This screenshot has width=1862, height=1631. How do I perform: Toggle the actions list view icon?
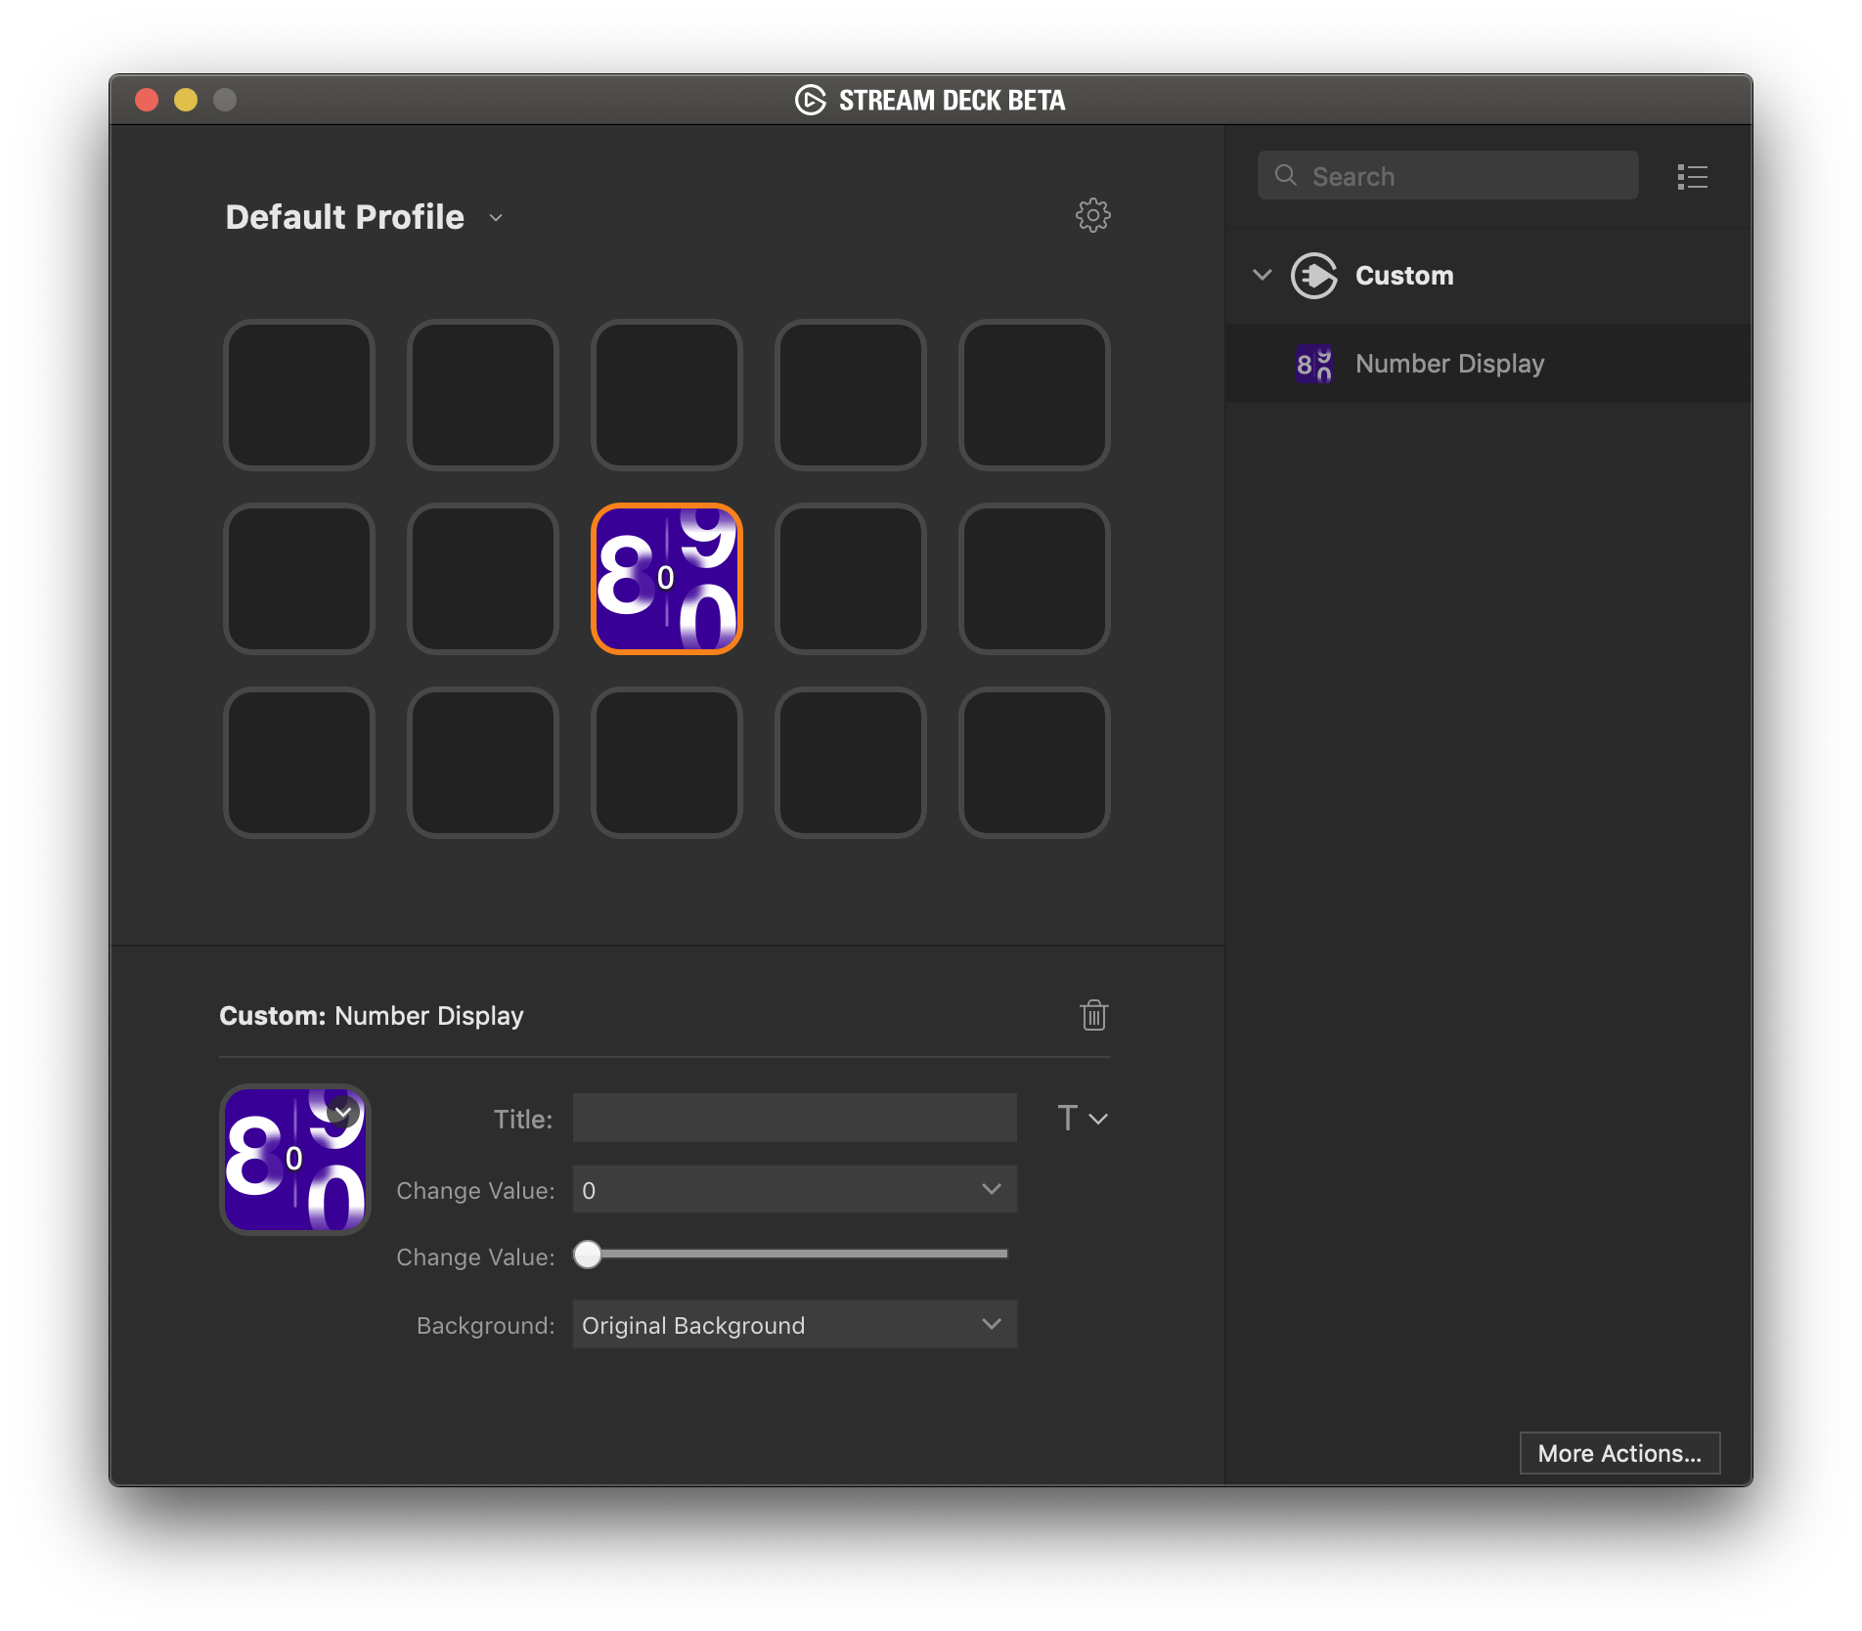pyautogui.click(x=1692, y=177)
